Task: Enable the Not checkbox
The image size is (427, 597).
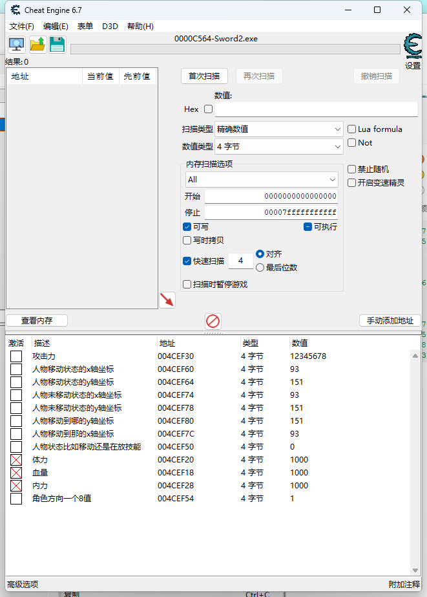Action: point(351,143)
